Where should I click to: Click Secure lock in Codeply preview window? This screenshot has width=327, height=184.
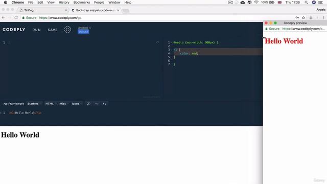[266, 29]
